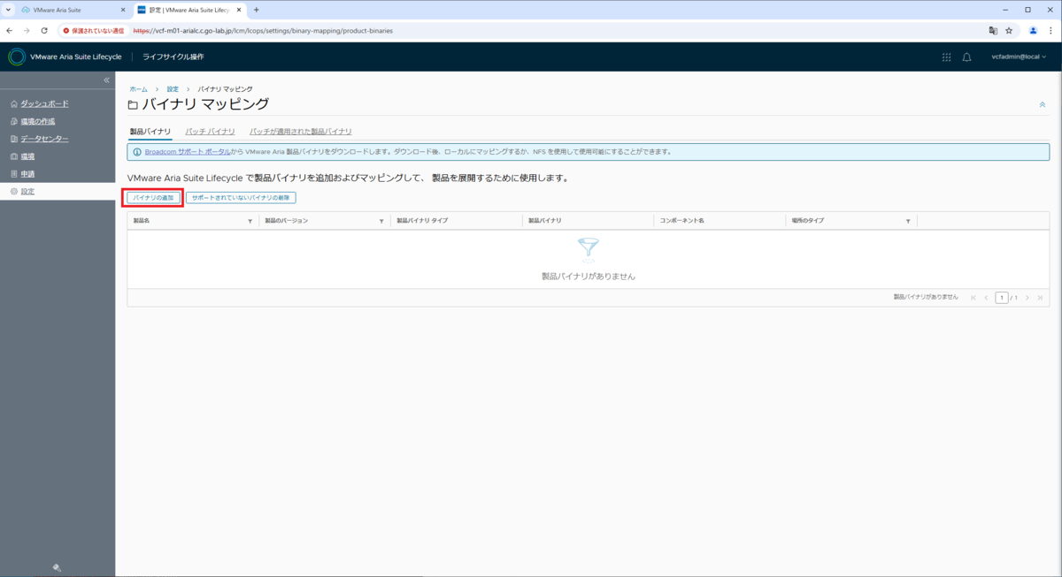
Task: Open the notifications bell
Action: (966, 57)
